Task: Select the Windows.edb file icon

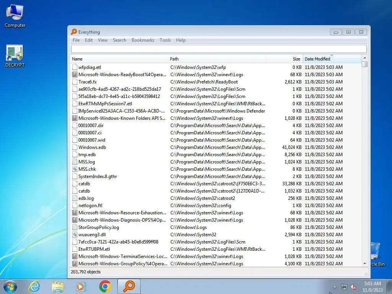Action: coord(75,147)
